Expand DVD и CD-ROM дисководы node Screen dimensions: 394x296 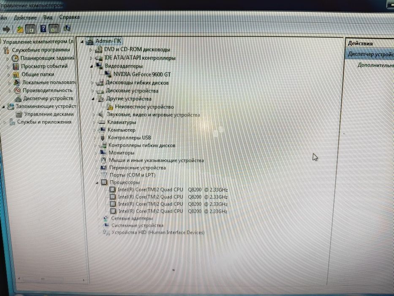point(91,50)
